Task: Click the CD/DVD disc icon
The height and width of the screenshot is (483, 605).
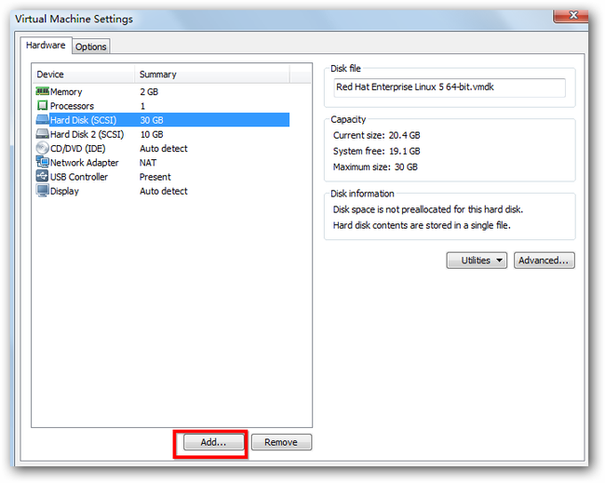Action: 42,148
